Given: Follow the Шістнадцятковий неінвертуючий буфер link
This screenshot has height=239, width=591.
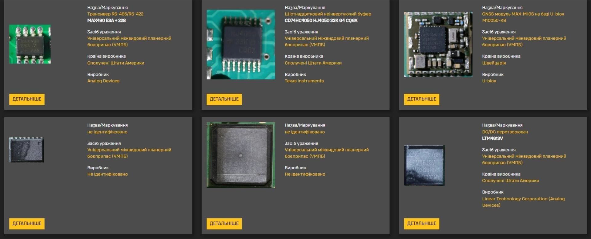Looking at the screenshot, I should pyautogui.click(x=328, y=14).
